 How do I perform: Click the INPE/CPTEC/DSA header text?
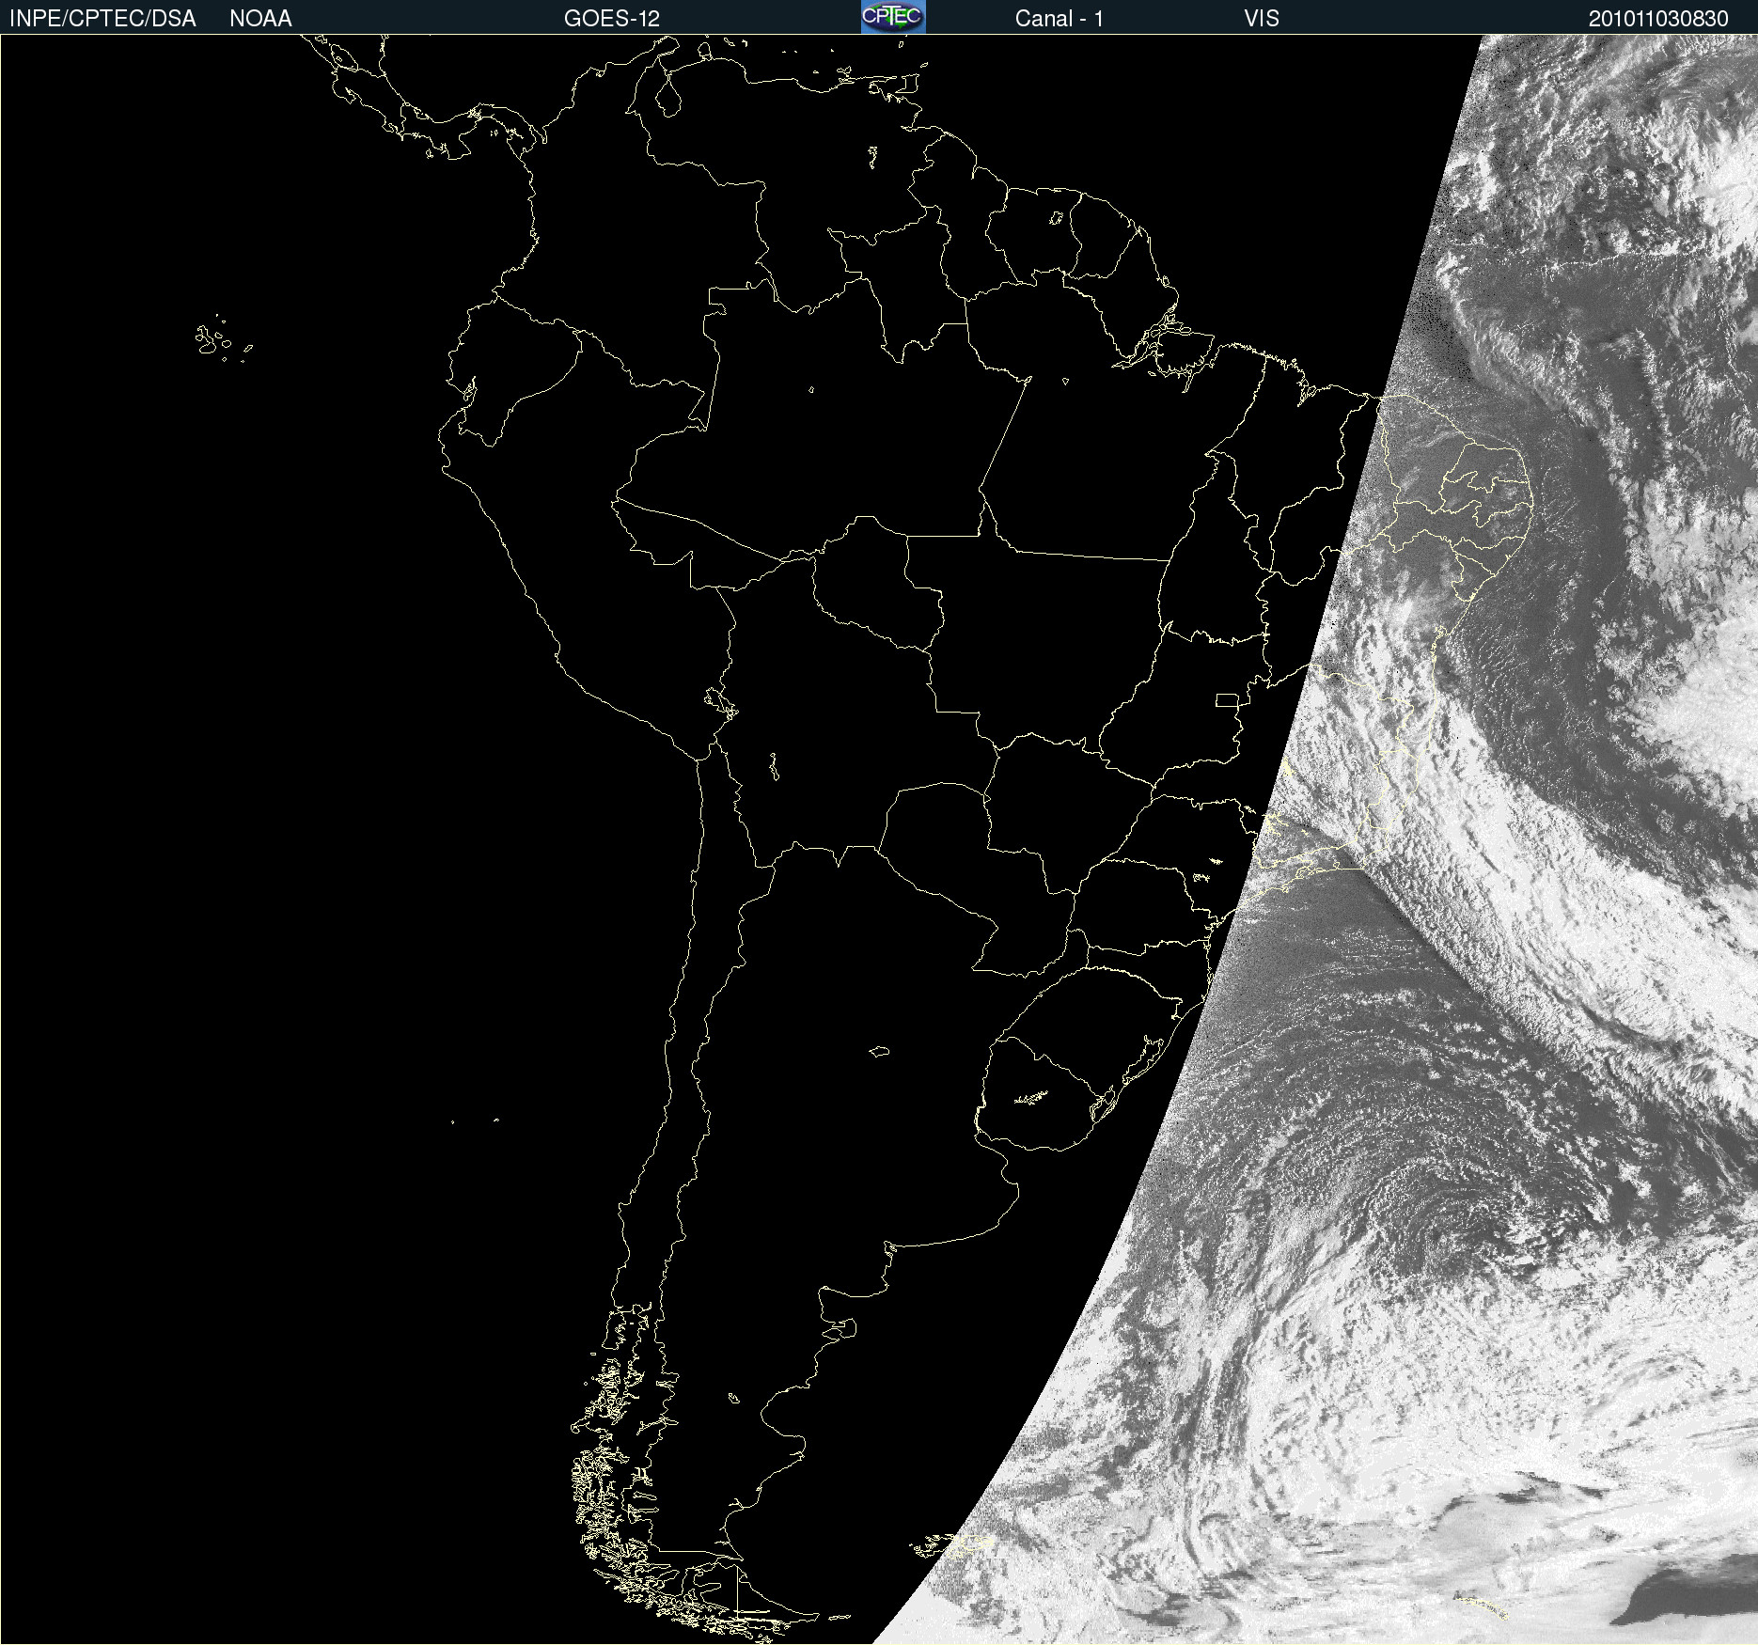(102, 19)
